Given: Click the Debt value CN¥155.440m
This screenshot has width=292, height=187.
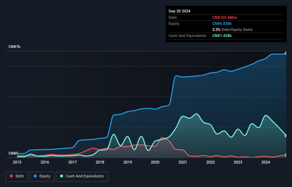Looking at the screenshot, I should point(224,17).
